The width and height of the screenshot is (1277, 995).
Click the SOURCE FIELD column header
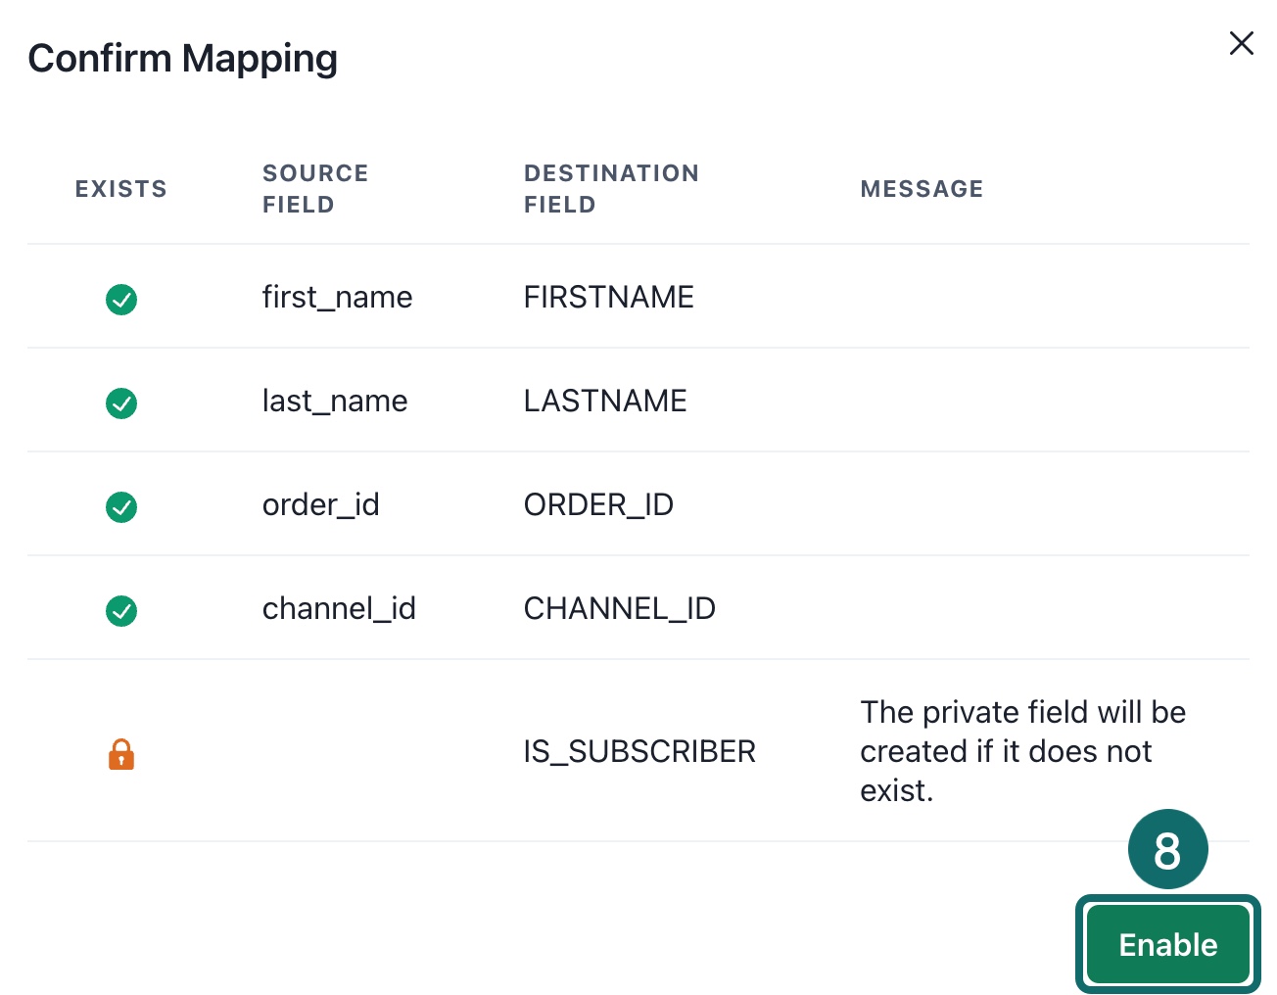tap(315, 189)
